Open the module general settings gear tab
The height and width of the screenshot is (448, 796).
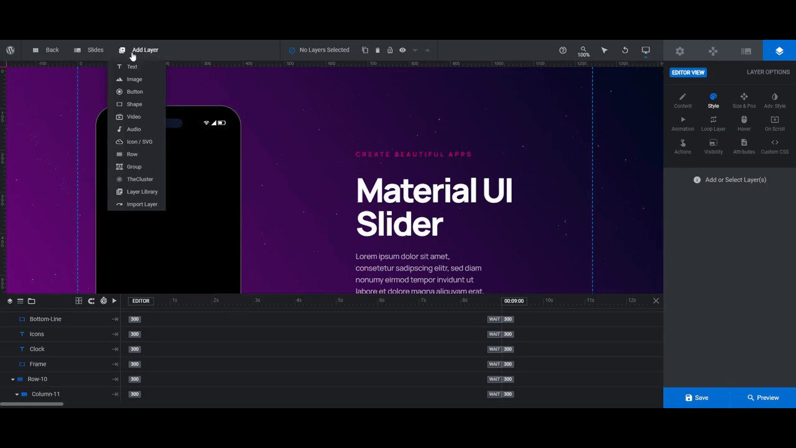point(680,51)
